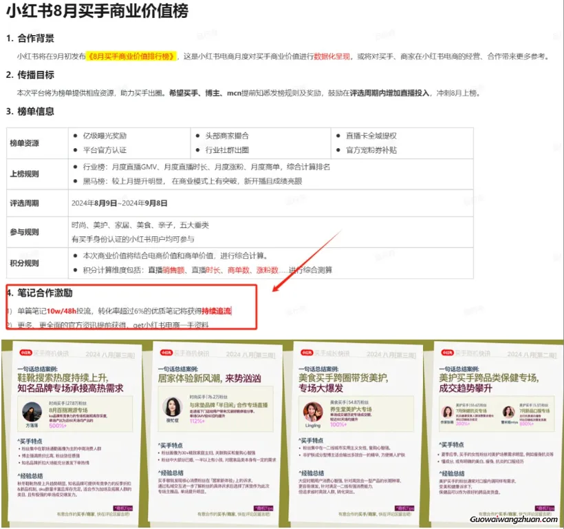
Task: Click the line 更多、更全面的官方资讯提前获得
Action: pos(113,325)
